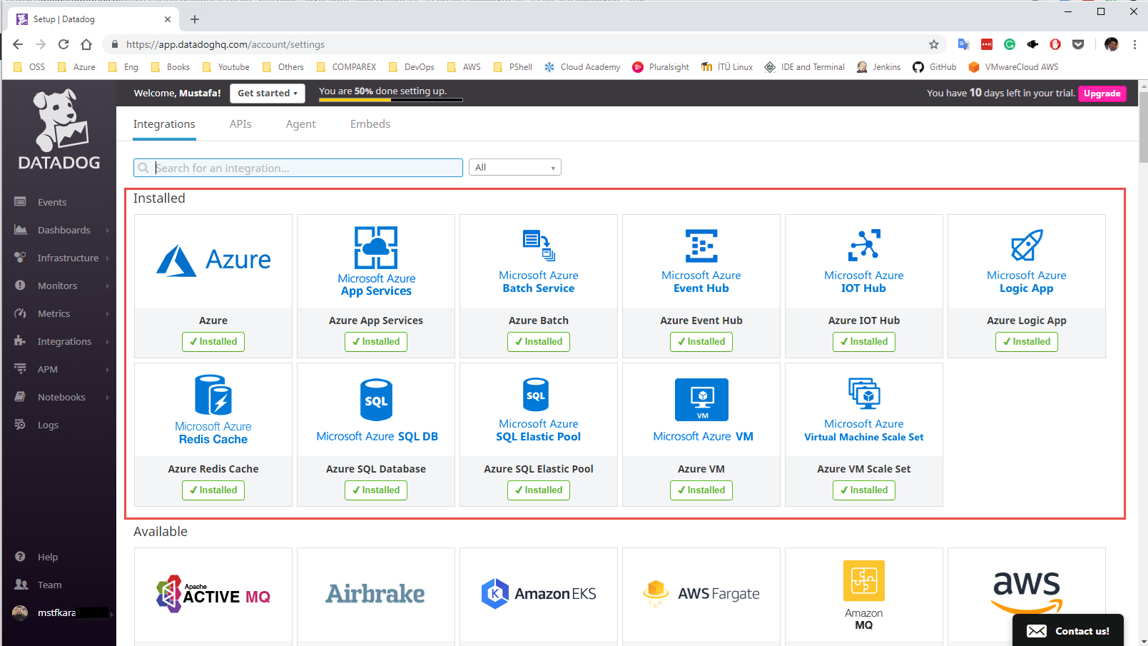
Task: Open the Contact us! chat button
Action: 1068,631
